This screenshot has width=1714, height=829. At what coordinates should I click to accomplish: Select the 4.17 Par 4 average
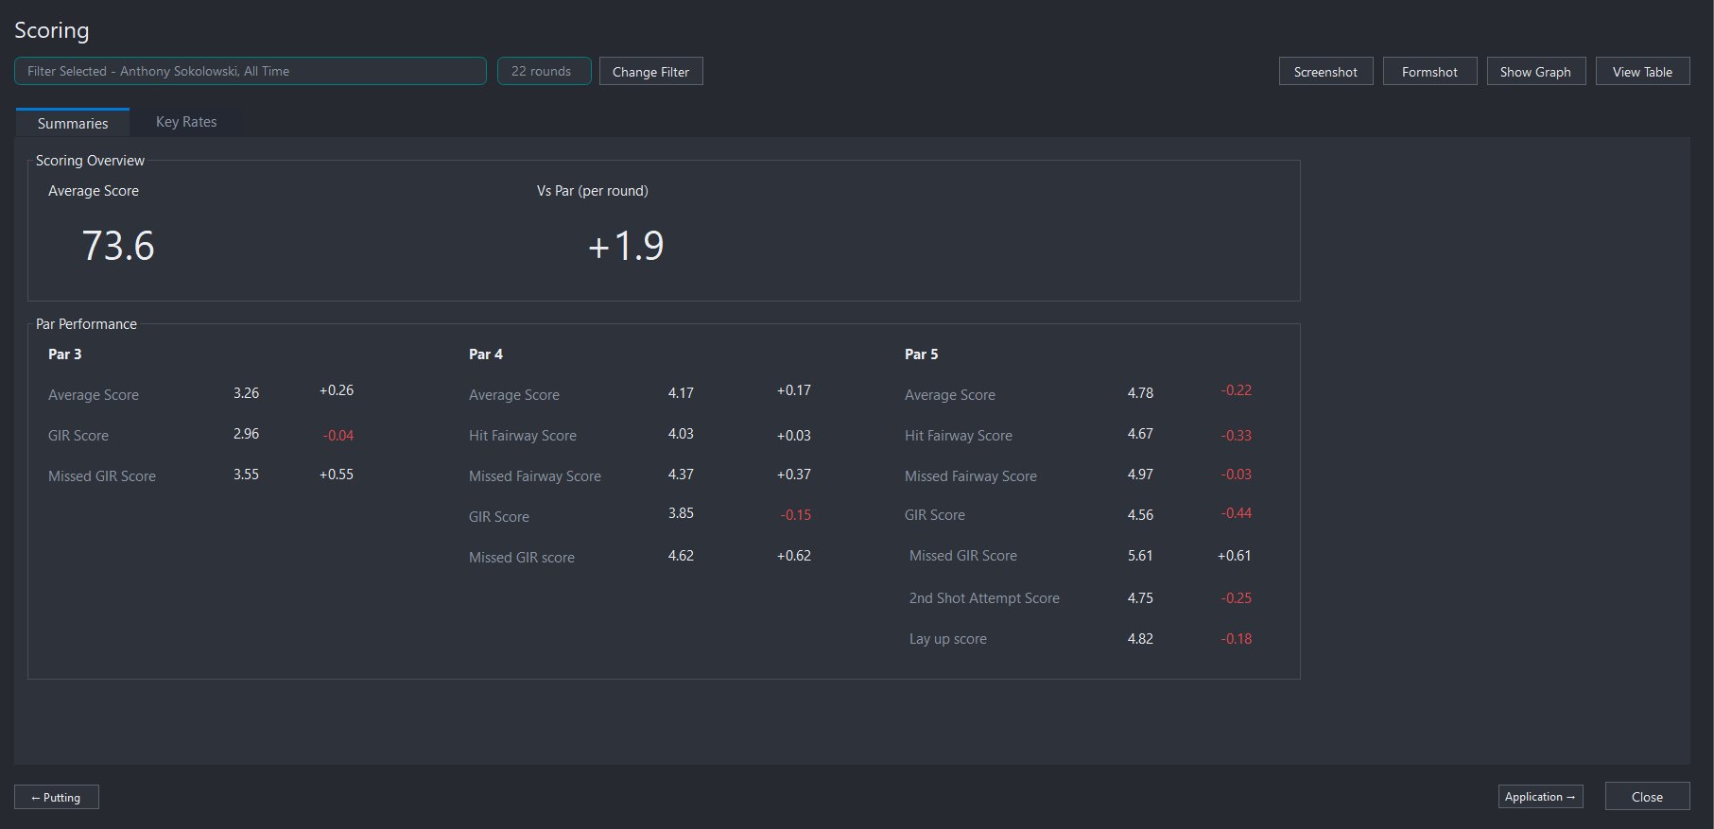681,393
